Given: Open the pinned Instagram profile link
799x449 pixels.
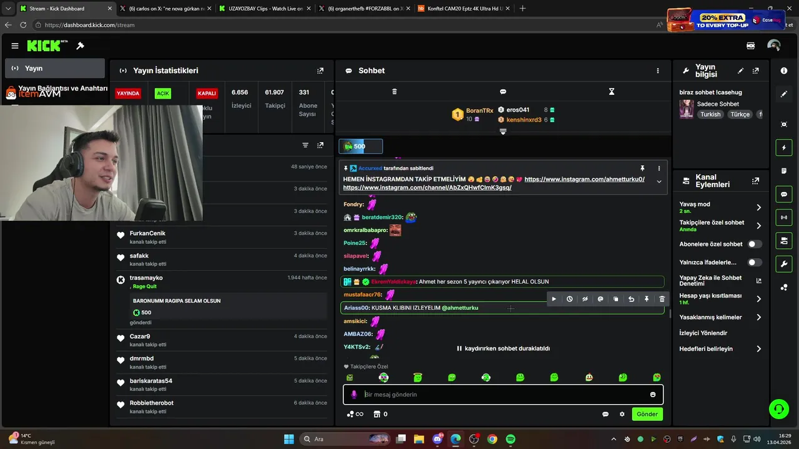Looking at the screenshot, I should pyautogui.click(x=584, y=179).
